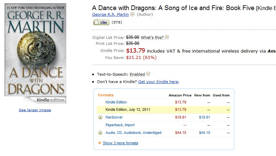Screen dimensions: 276x156
Task: Expand Audio CD Audiobook plus icon
Action: (x=100, y=133)
